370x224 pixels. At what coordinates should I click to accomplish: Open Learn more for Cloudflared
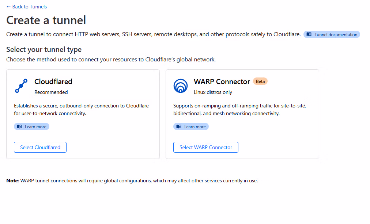pos(31,126)
